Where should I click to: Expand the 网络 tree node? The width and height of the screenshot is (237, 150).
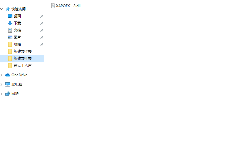coord(1,94)
